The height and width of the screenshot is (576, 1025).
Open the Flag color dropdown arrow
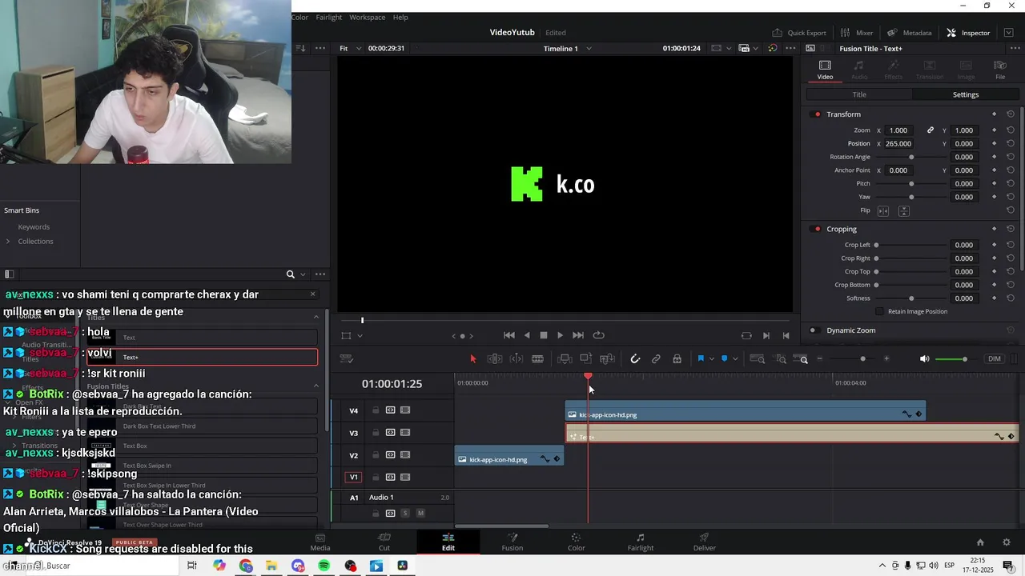711,359
